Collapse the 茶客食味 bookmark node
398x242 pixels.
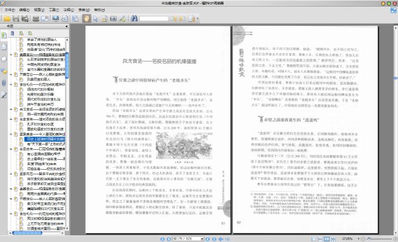11,119
